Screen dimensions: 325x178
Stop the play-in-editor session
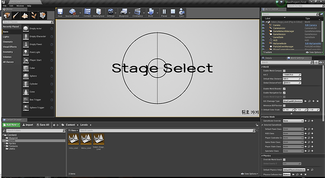coord(173,13)
